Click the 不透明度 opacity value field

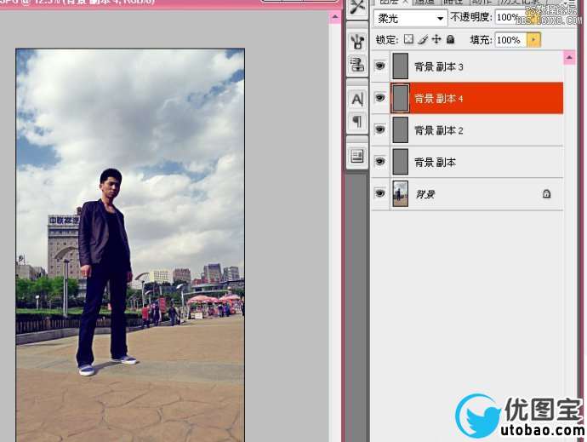(x=510, y=17)
